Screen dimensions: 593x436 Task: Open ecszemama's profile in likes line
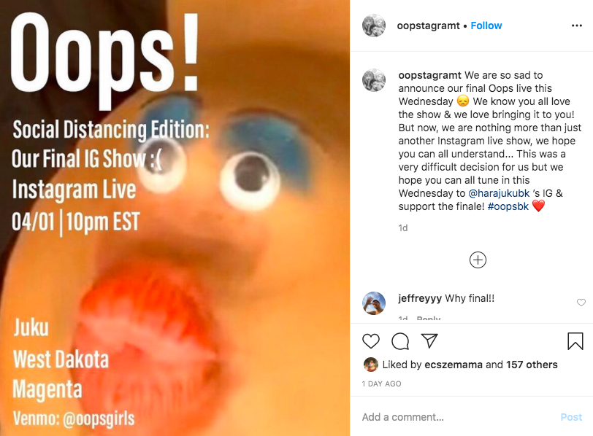[x=454, y=365]
